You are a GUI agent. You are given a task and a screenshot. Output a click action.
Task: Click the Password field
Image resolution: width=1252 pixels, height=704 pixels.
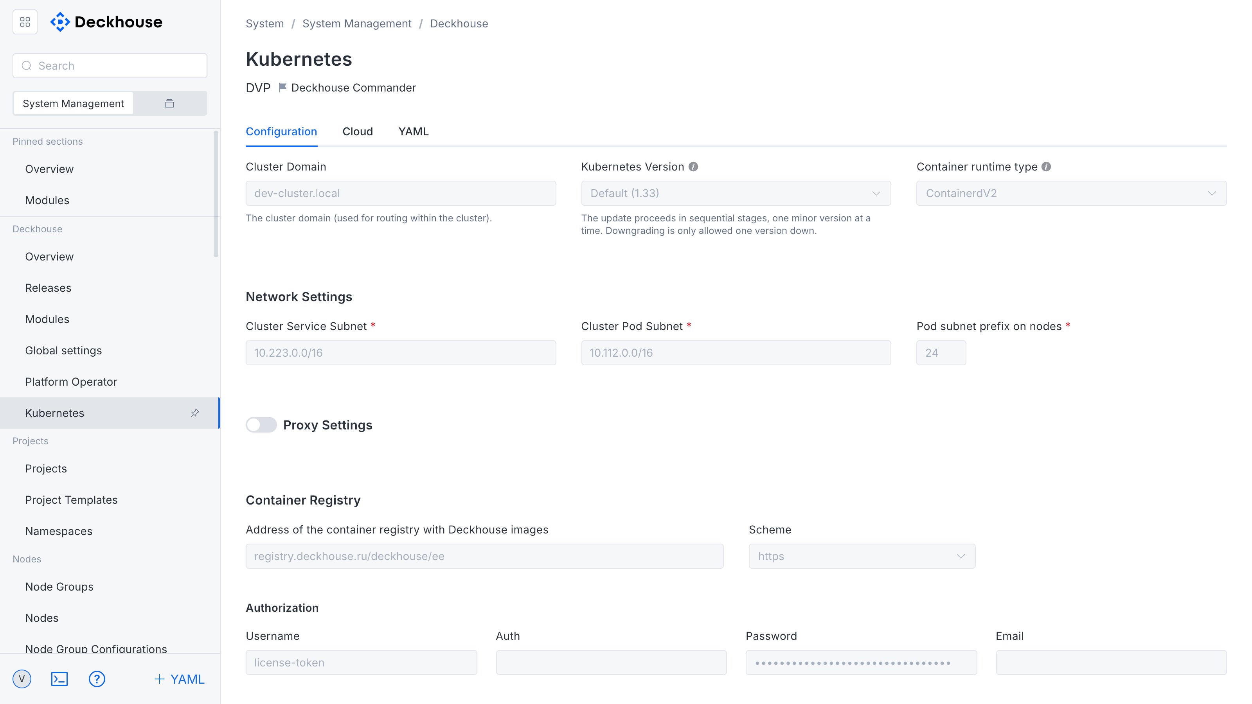tap(861, 663)
